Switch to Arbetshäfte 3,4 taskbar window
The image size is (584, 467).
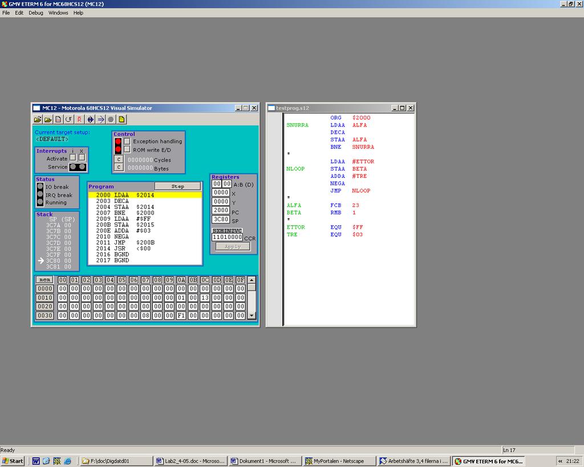[413, 461]
